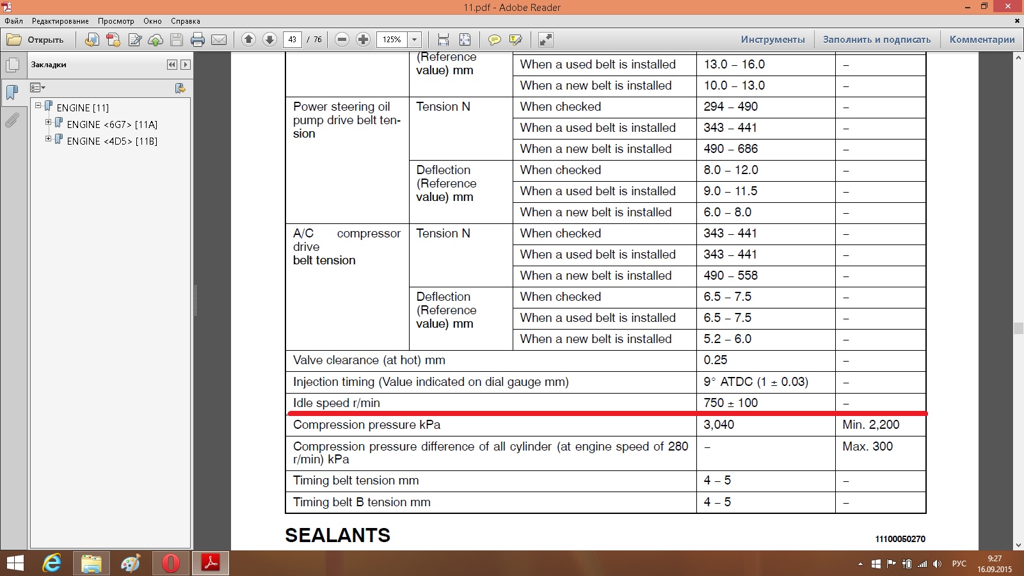Viewport: 1024px width, 576px height.
Task: Open the Attachments paperclip panel
Action: click(12, 120)
